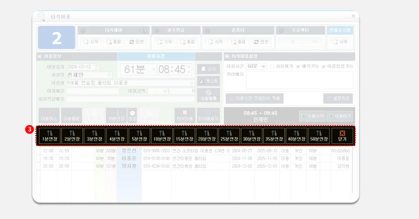Close the extension bar with 닫기
This screenshot has width=419, height=219.
point(342,136)
